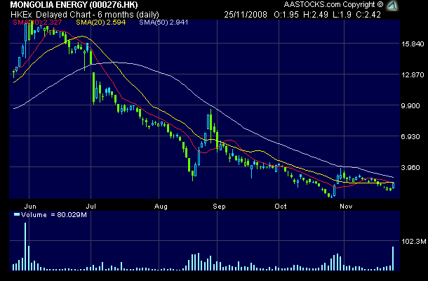The height and width of the screenshot is (281, 428).
Task: Click the yellow SMA(20) 2.594 legend
Action: click(101, 22)
